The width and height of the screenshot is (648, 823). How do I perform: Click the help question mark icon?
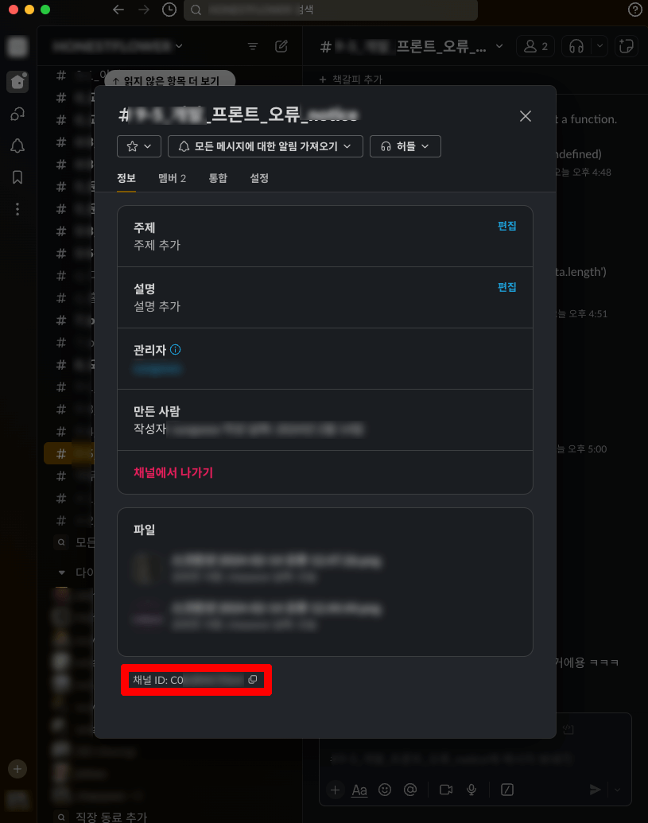pyautogui.click(x=635, y=10)
